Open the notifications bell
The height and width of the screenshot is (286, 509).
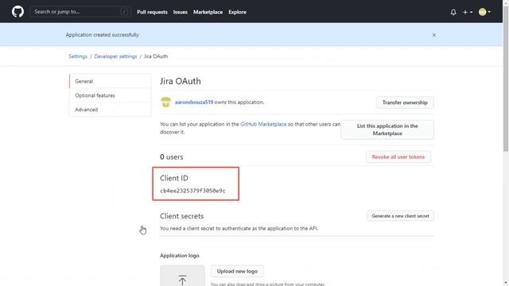tap(453, 12)
